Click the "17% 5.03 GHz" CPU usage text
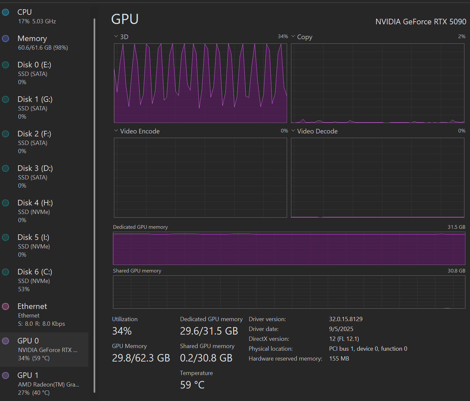Screen dimensions: 470x401 37,21
